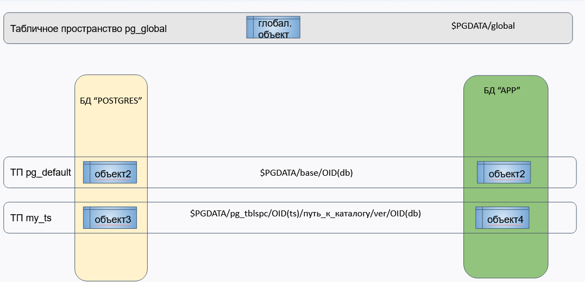This screenshot has width=585, height=282.
Task: Click empty area of yellow POSTGRES box
Action: 111,130
